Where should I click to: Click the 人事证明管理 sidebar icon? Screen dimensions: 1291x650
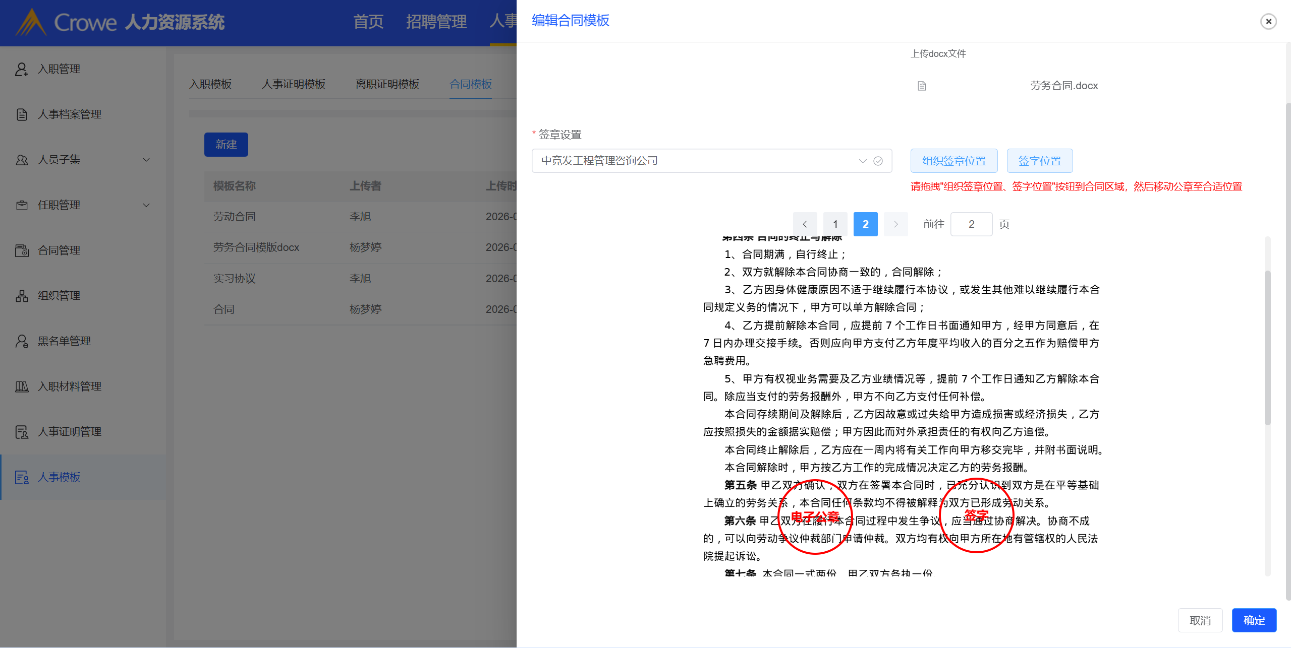point(21,432)
